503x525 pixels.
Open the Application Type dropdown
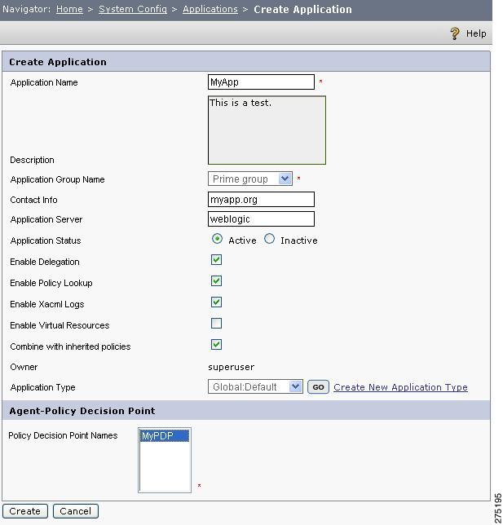click(x=255, y=386)
